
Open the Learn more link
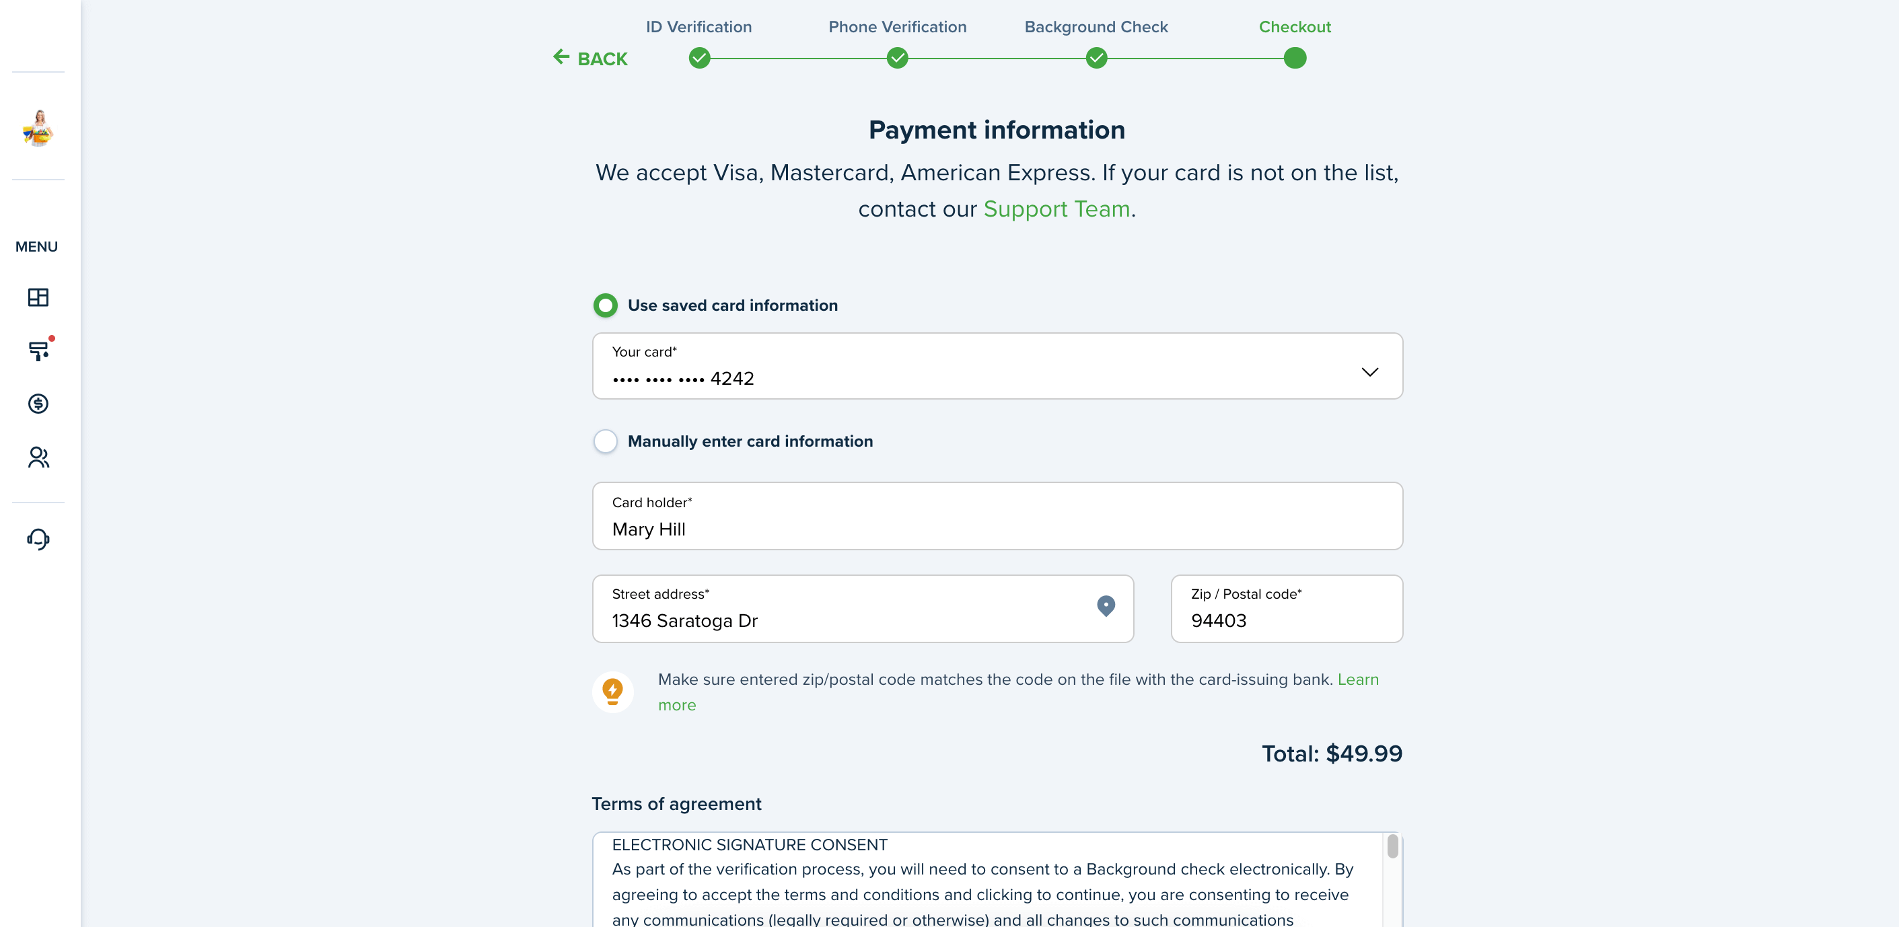(x=1018, y=692)
